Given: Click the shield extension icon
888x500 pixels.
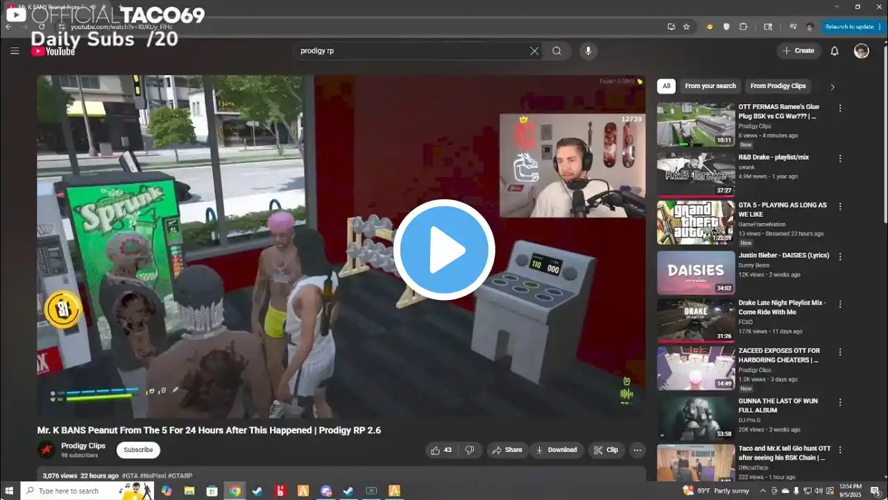Looking at the screenshot, I should [x=726, y=26].
